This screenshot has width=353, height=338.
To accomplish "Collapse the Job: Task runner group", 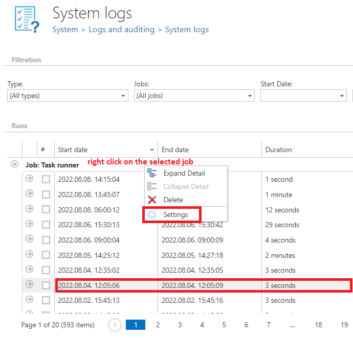I will click(x=15, y=164).
